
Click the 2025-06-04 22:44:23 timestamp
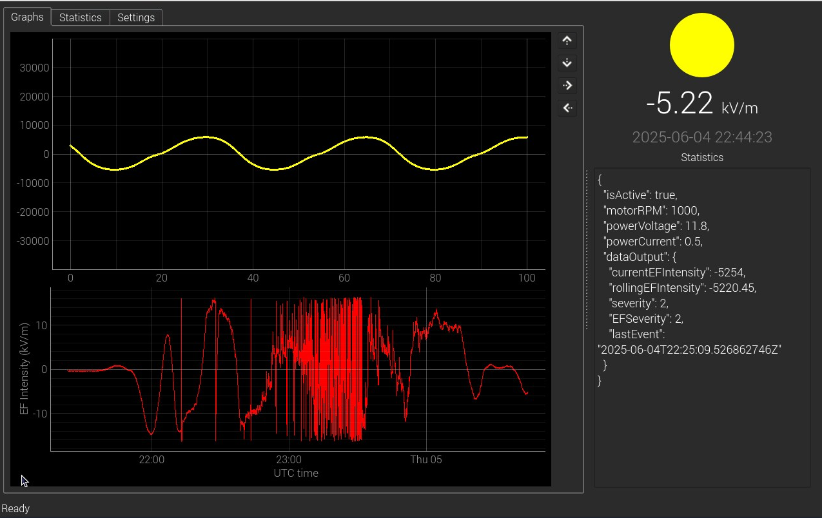701,137
